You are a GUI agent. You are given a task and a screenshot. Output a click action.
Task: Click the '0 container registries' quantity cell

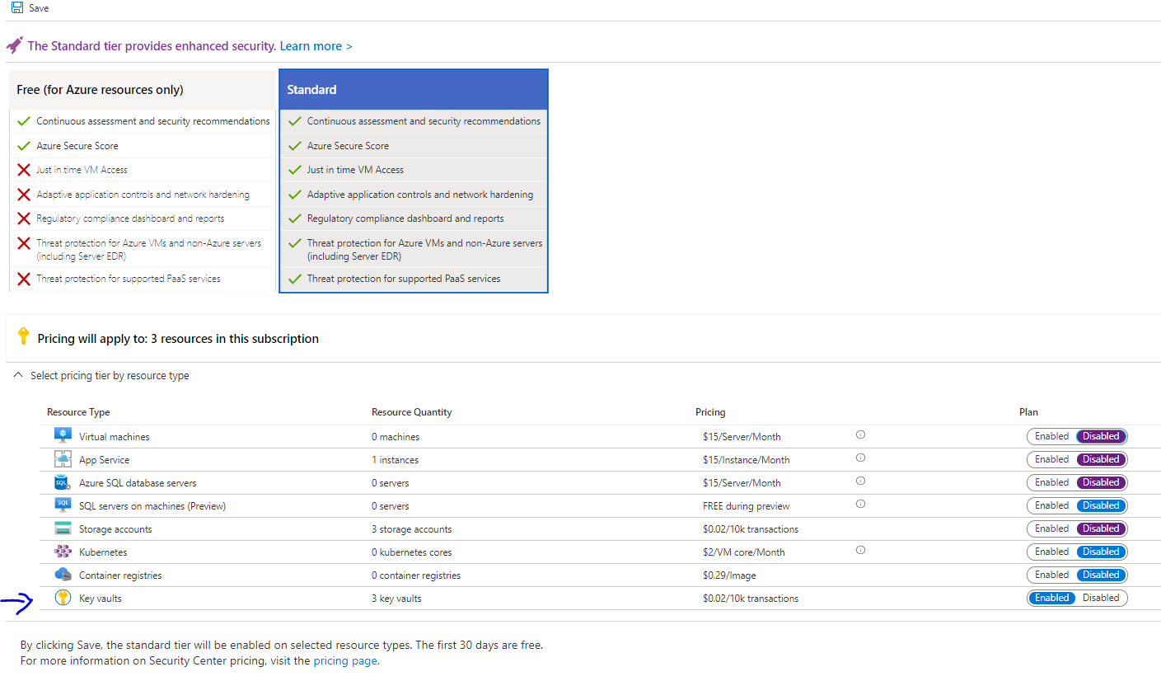(416, 575)
